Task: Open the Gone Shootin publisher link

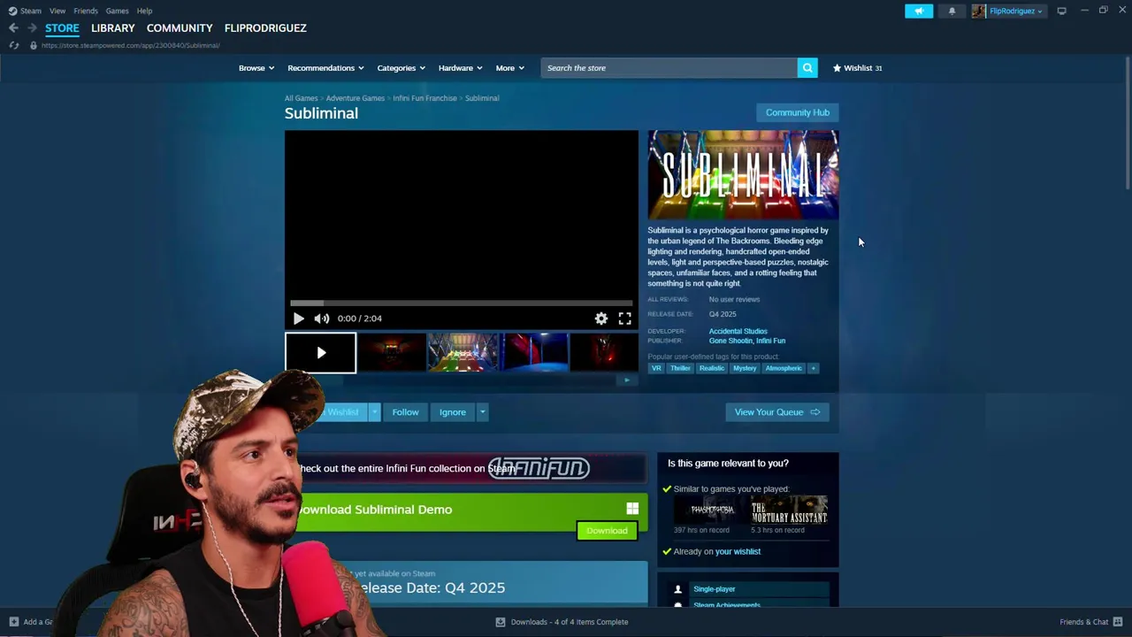Action: click(x=730, y=341)
